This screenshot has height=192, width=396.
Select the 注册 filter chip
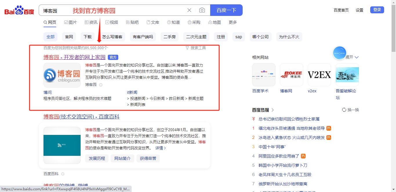point(221,37)
